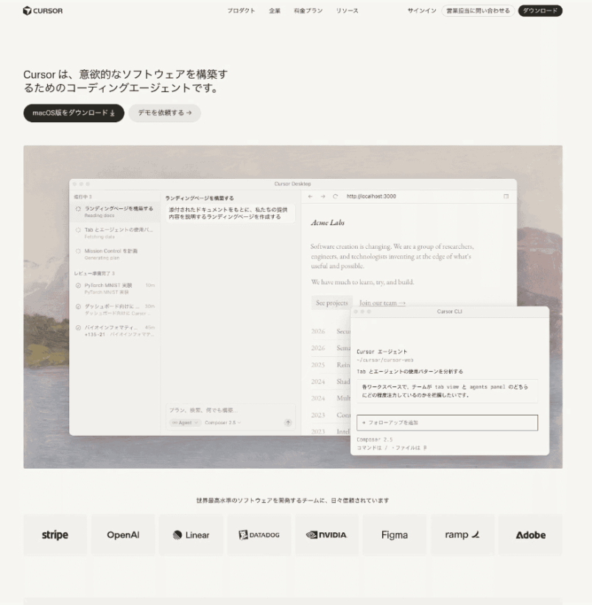The image size is (592, 605).
Task: Click the Join our team link
Action: click(382, 303)
